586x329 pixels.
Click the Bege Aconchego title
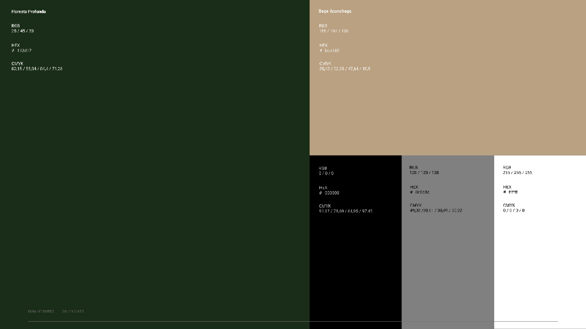point(335,11)
